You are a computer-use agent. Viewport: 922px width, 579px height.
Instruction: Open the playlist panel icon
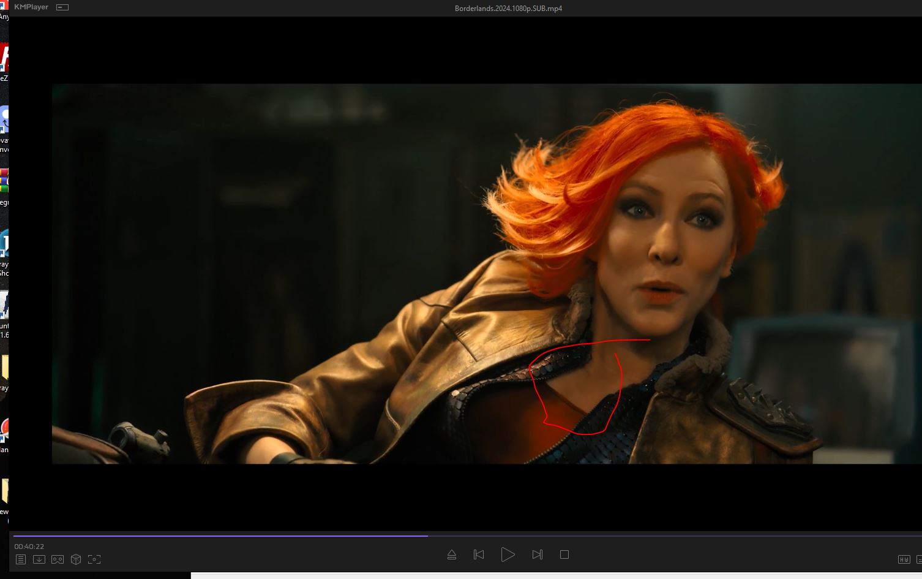(x=21, y=559)
